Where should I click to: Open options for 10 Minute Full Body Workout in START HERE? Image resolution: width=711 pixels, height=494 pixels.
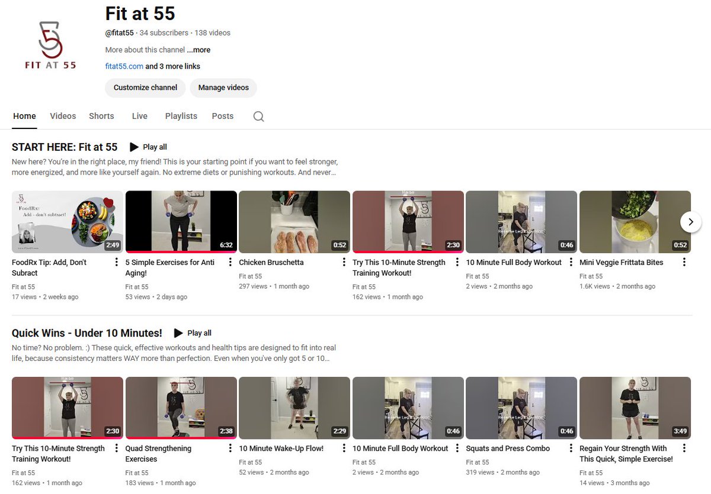coord(571,262)
